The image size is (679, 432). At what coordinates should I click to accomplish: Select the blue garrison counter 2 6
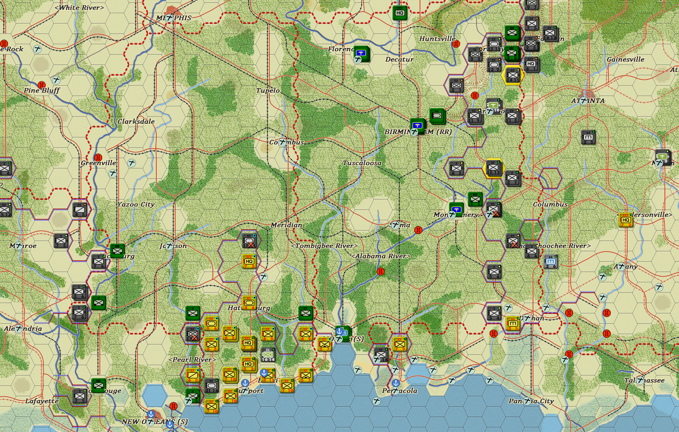[550, 261]
